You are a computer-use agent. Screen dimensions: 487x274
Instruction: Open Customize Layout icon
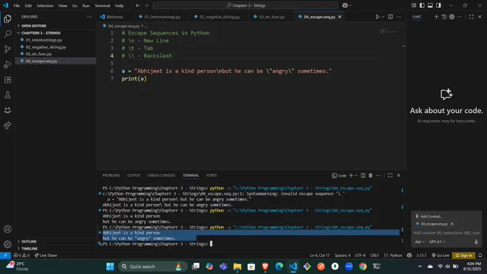(414, 5)
